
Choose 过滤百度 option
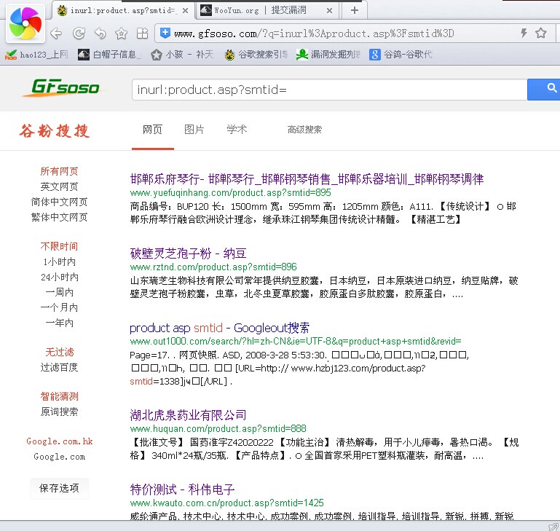pos(59,367)
